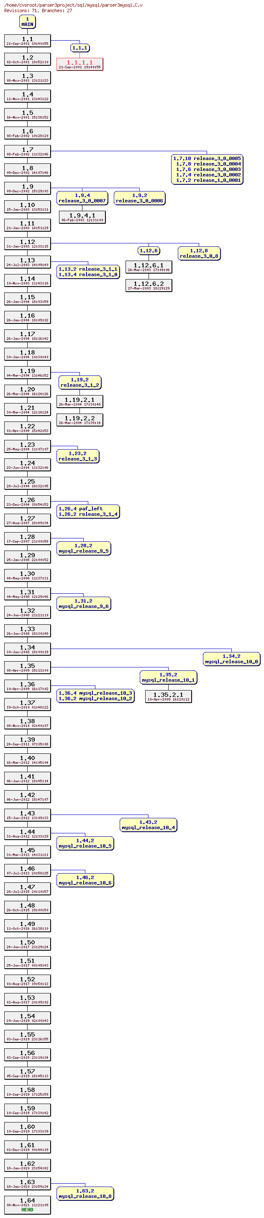
Task: Click revision 1.54 box
Action: coord(27,1018)
